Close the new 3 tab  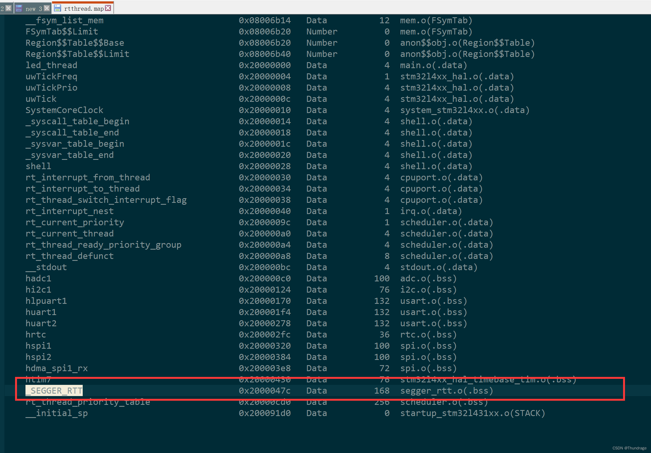tap(47, 8)
